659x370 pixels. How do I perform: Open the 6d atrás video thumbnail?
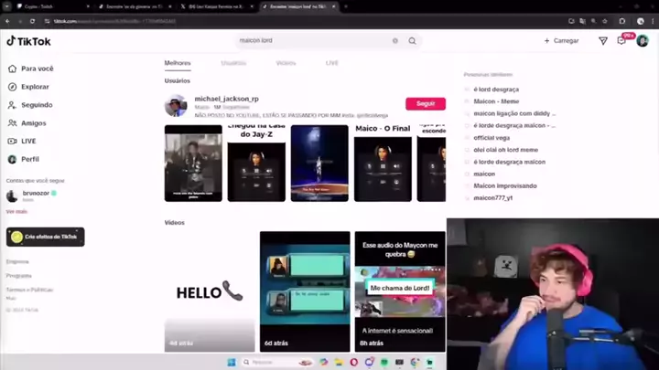coord(305,291)
